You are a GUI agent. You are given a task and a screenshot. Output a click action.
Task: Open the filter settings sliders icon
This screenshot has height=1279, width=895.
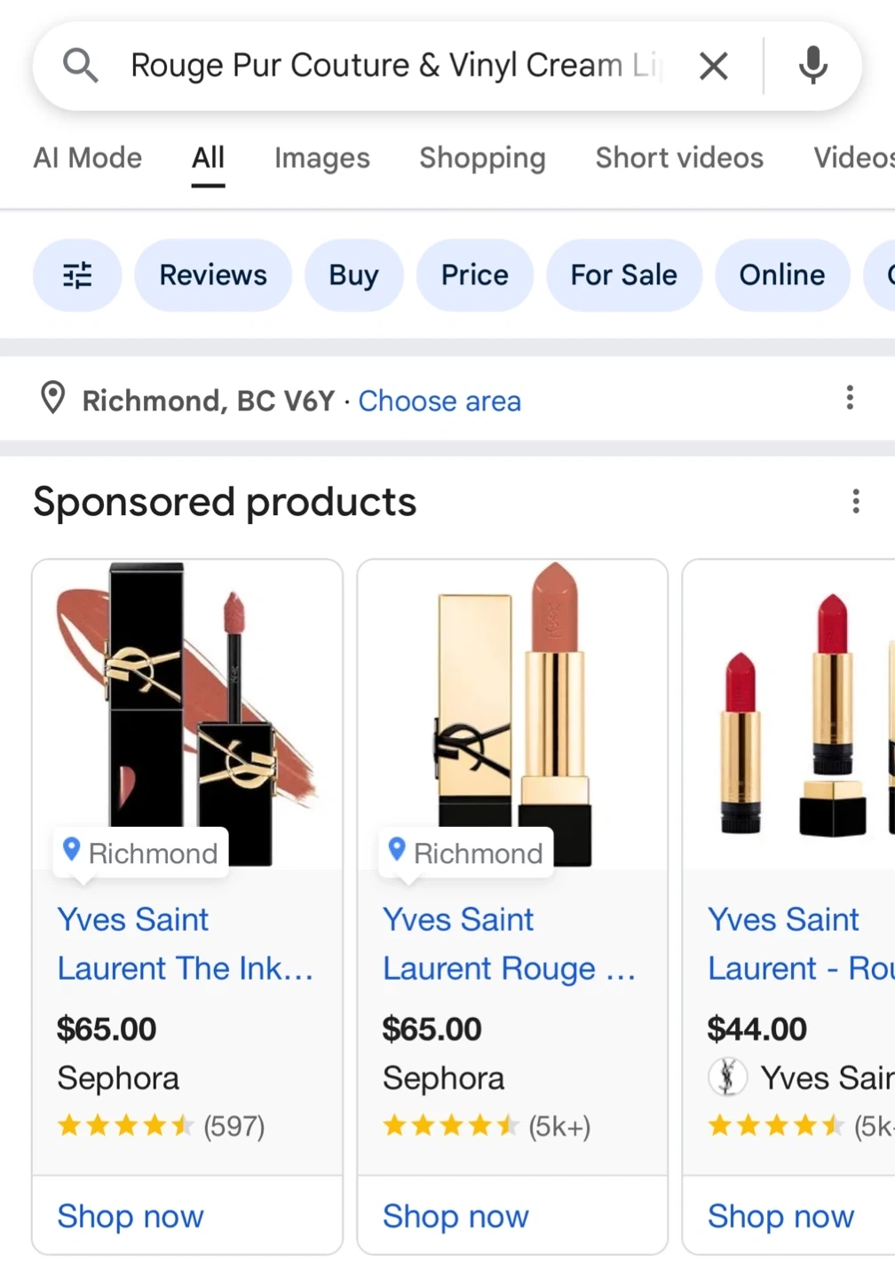tap(77, 275)
